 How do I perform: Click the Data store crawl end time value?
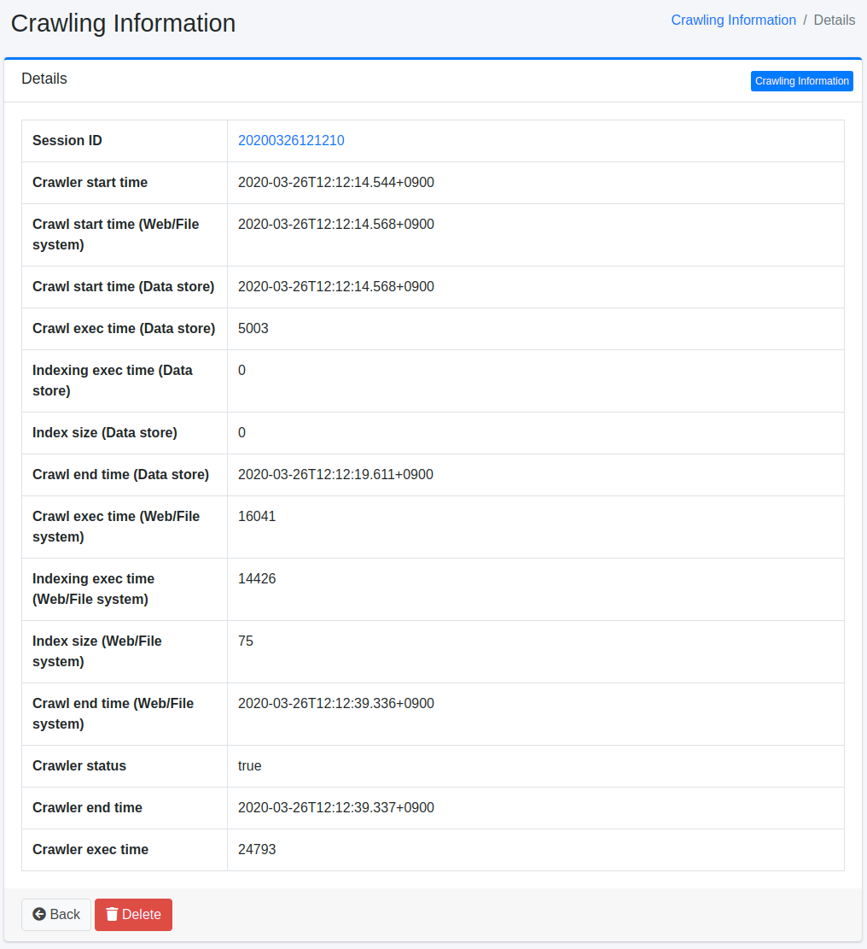335,474
